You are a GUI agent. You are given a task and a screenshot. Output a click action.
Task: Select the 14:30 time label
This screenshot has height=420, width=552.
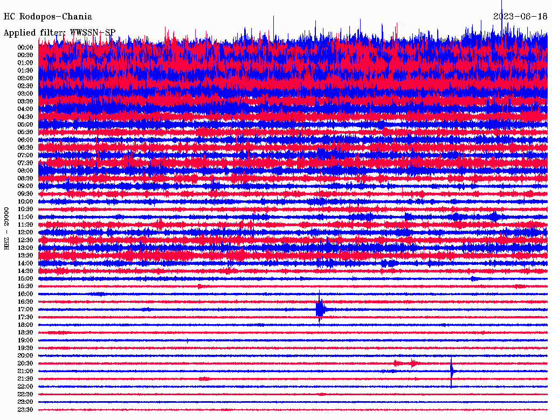pyautogui.click(x=25, y=271)
